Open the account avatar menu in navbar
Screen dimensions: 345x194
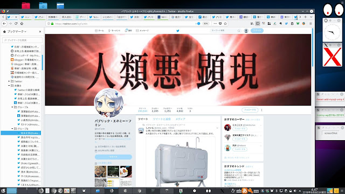click(x=246, y=31)
